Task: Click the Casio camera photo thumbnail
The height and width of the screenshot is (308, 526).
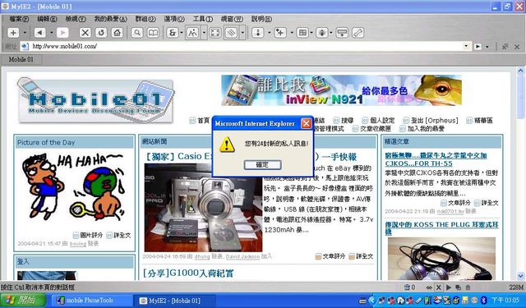Action: pyautogui.click(x=203, y=208)
